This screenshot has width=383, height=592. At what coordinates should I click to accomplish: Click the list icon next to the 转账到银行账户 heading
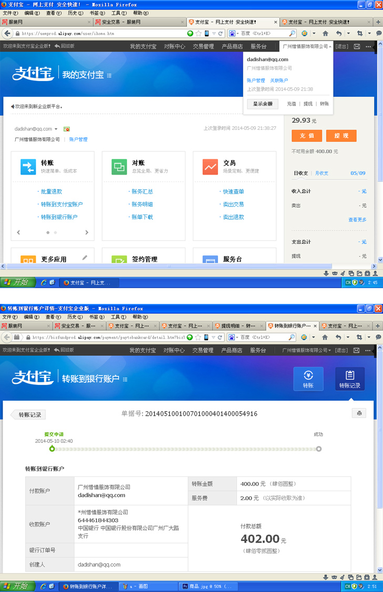coord(125,380)
